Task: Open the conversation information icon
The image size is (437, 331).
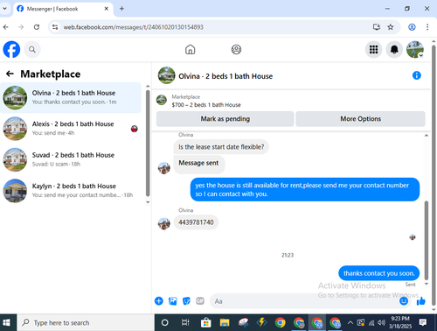Action: pos(417,75)
